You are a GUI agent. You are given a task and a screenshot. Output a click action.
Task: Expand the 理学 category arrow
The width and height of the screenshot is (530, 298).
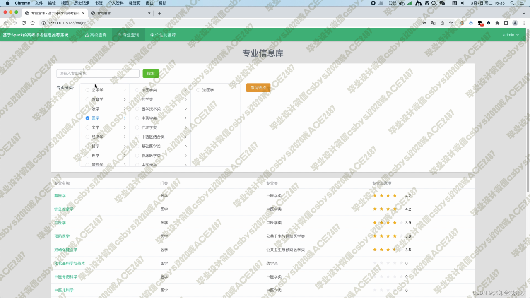coord(125,156)
